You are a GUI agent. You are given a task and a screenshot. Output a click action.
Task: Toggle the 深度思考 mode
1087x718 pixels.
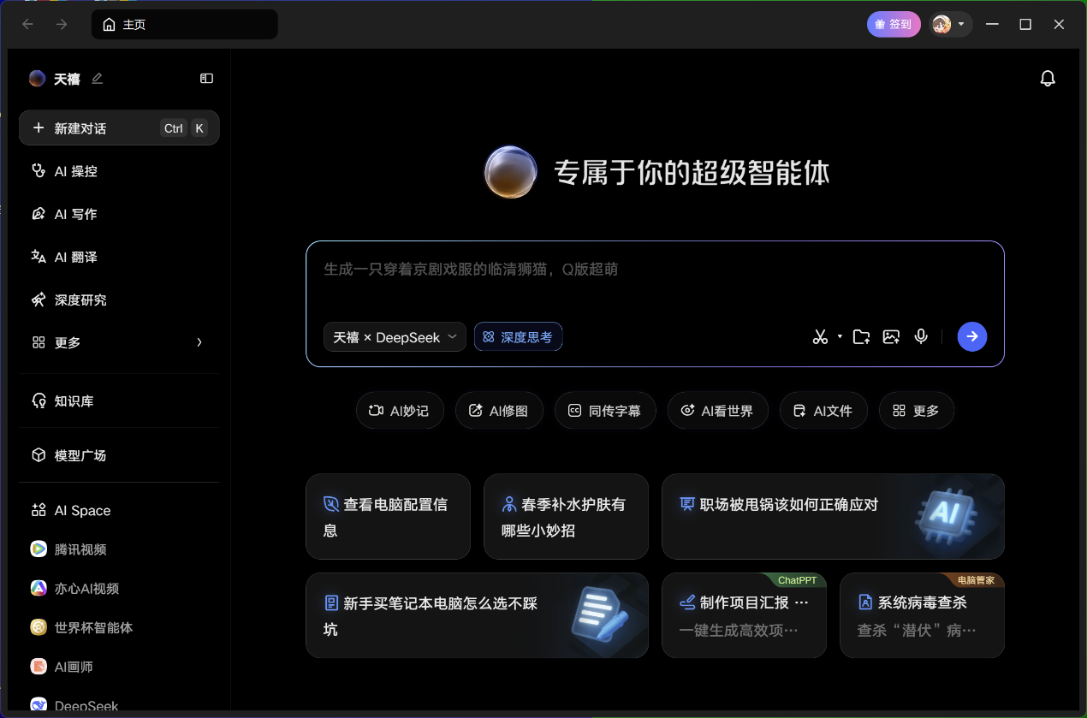(x=518, y=336)
